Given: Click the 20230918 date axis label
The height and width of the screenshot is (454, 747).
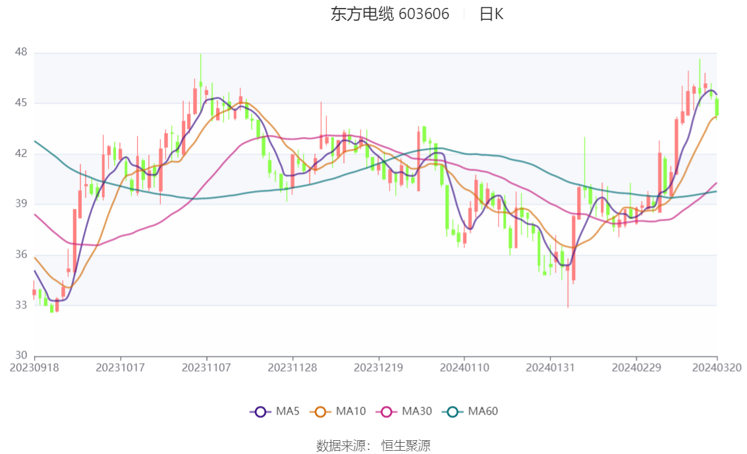Looking at the screenshot, I should 34,368.
